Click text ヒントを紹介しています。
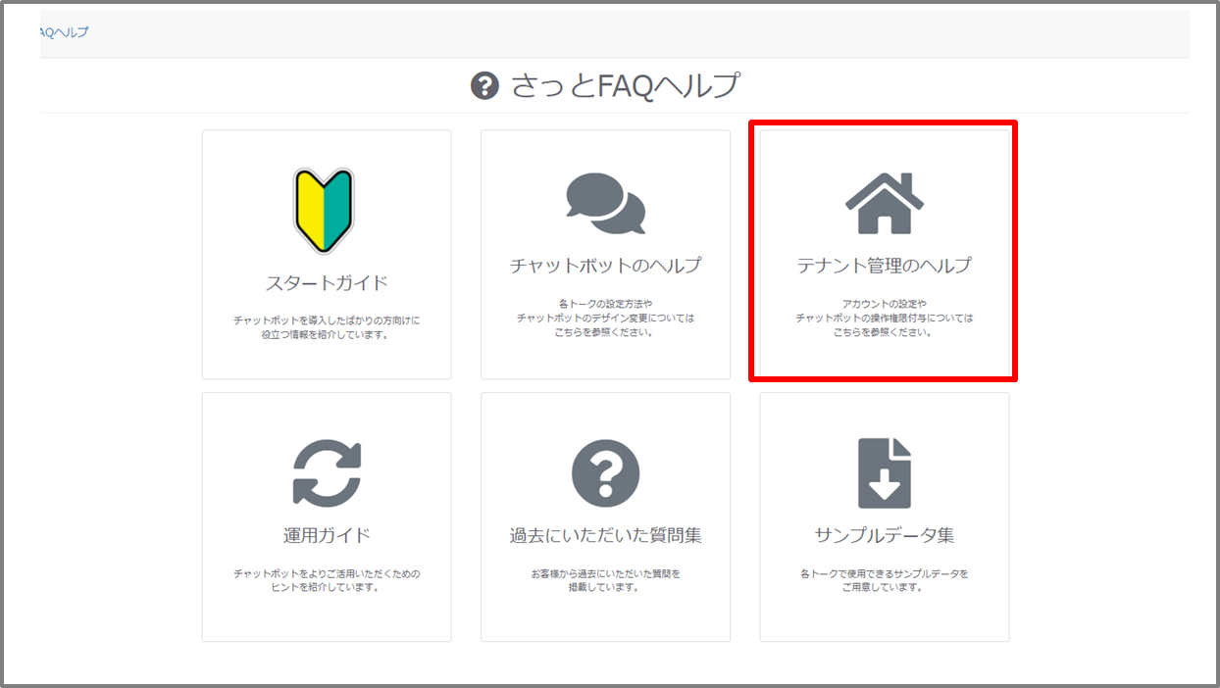The image size is (1220, 688). coord(327,587)
